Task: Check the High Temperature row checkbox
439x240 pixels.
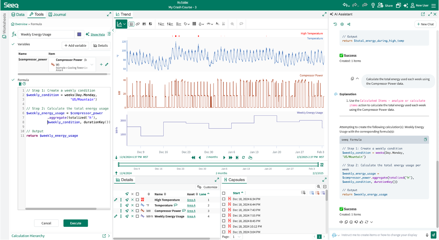Action: (137, 200)
